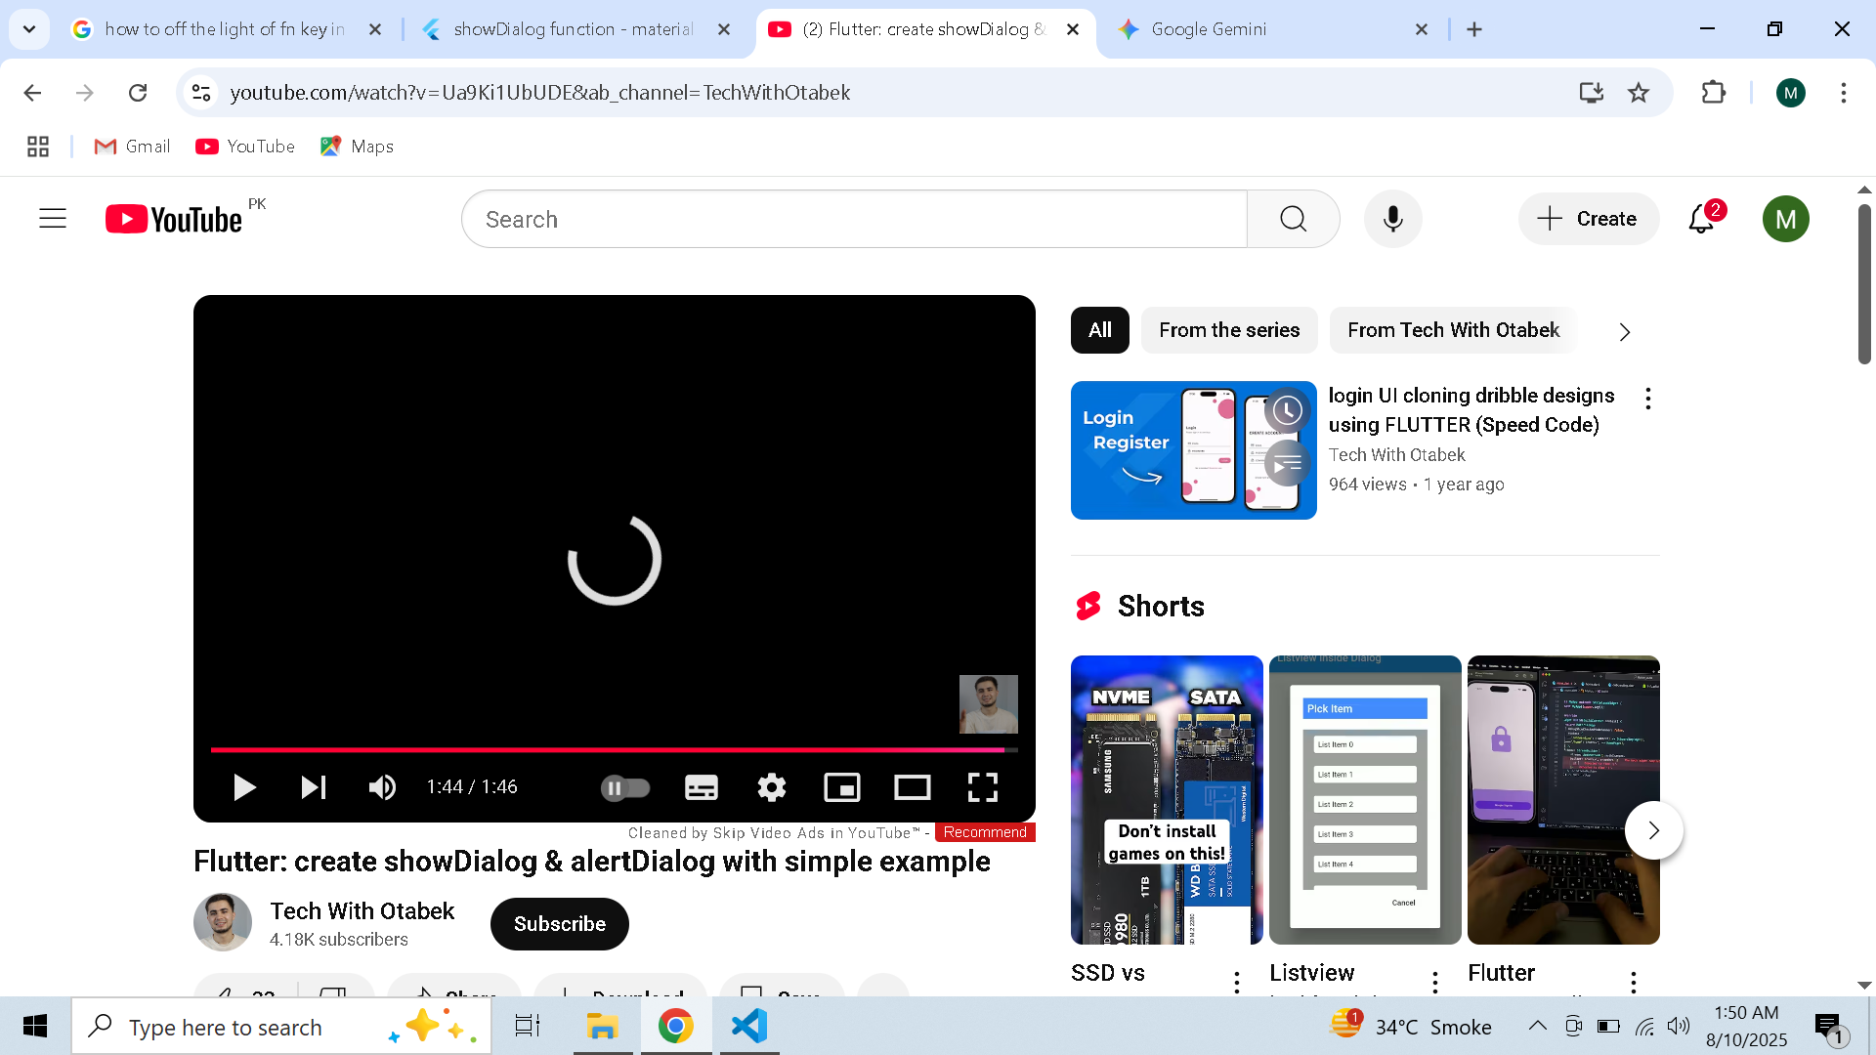The height and width of the screenshot is (1055, 1876).
Task: Open the apps grid shortcut
Action: 38,147
